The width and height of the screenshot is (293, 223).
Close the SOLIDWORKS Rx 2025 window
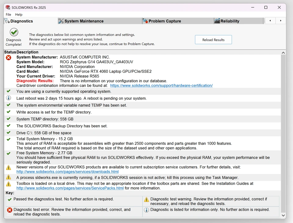(279, 7)
